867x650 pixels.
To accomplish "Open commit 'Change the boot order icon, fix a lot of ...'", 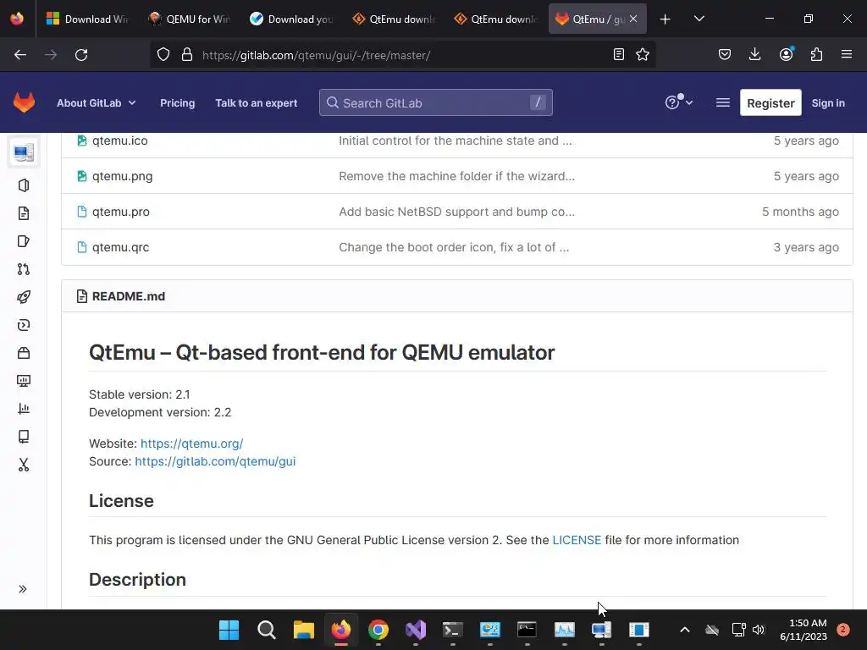I will (x=454, y=247).
